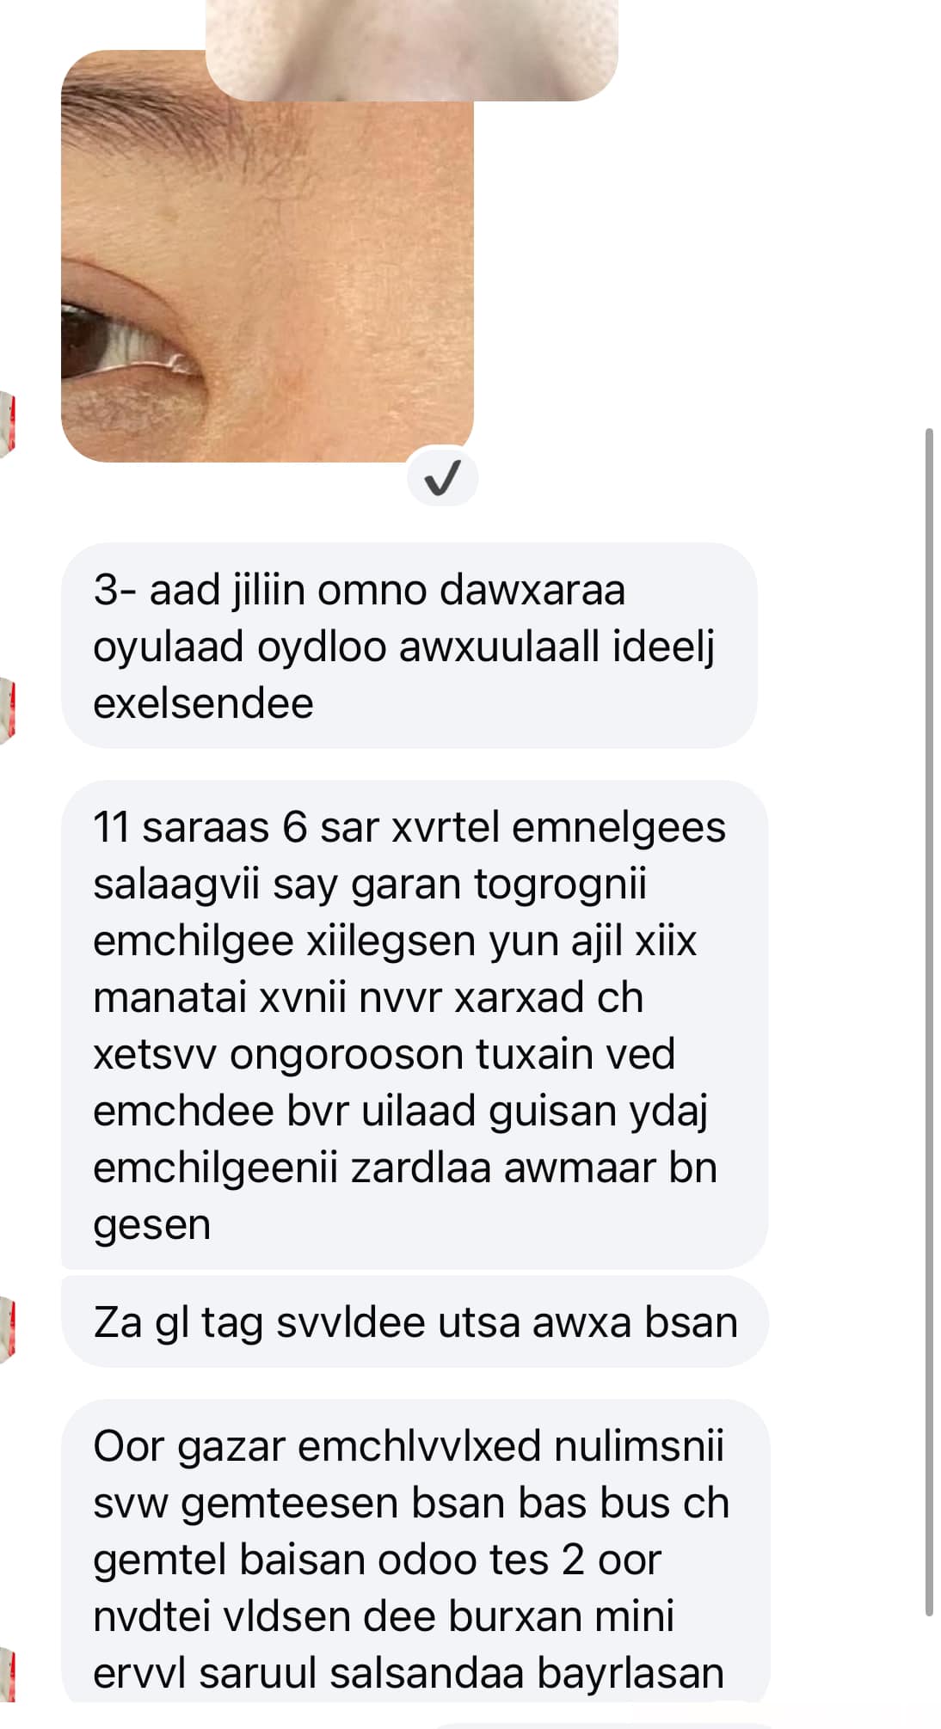The height and width of the screenshot is (1729, 941).
Task: Select 'Za gl tag svvldee utsa awxa bsan' message
Action: [415, 1322]
